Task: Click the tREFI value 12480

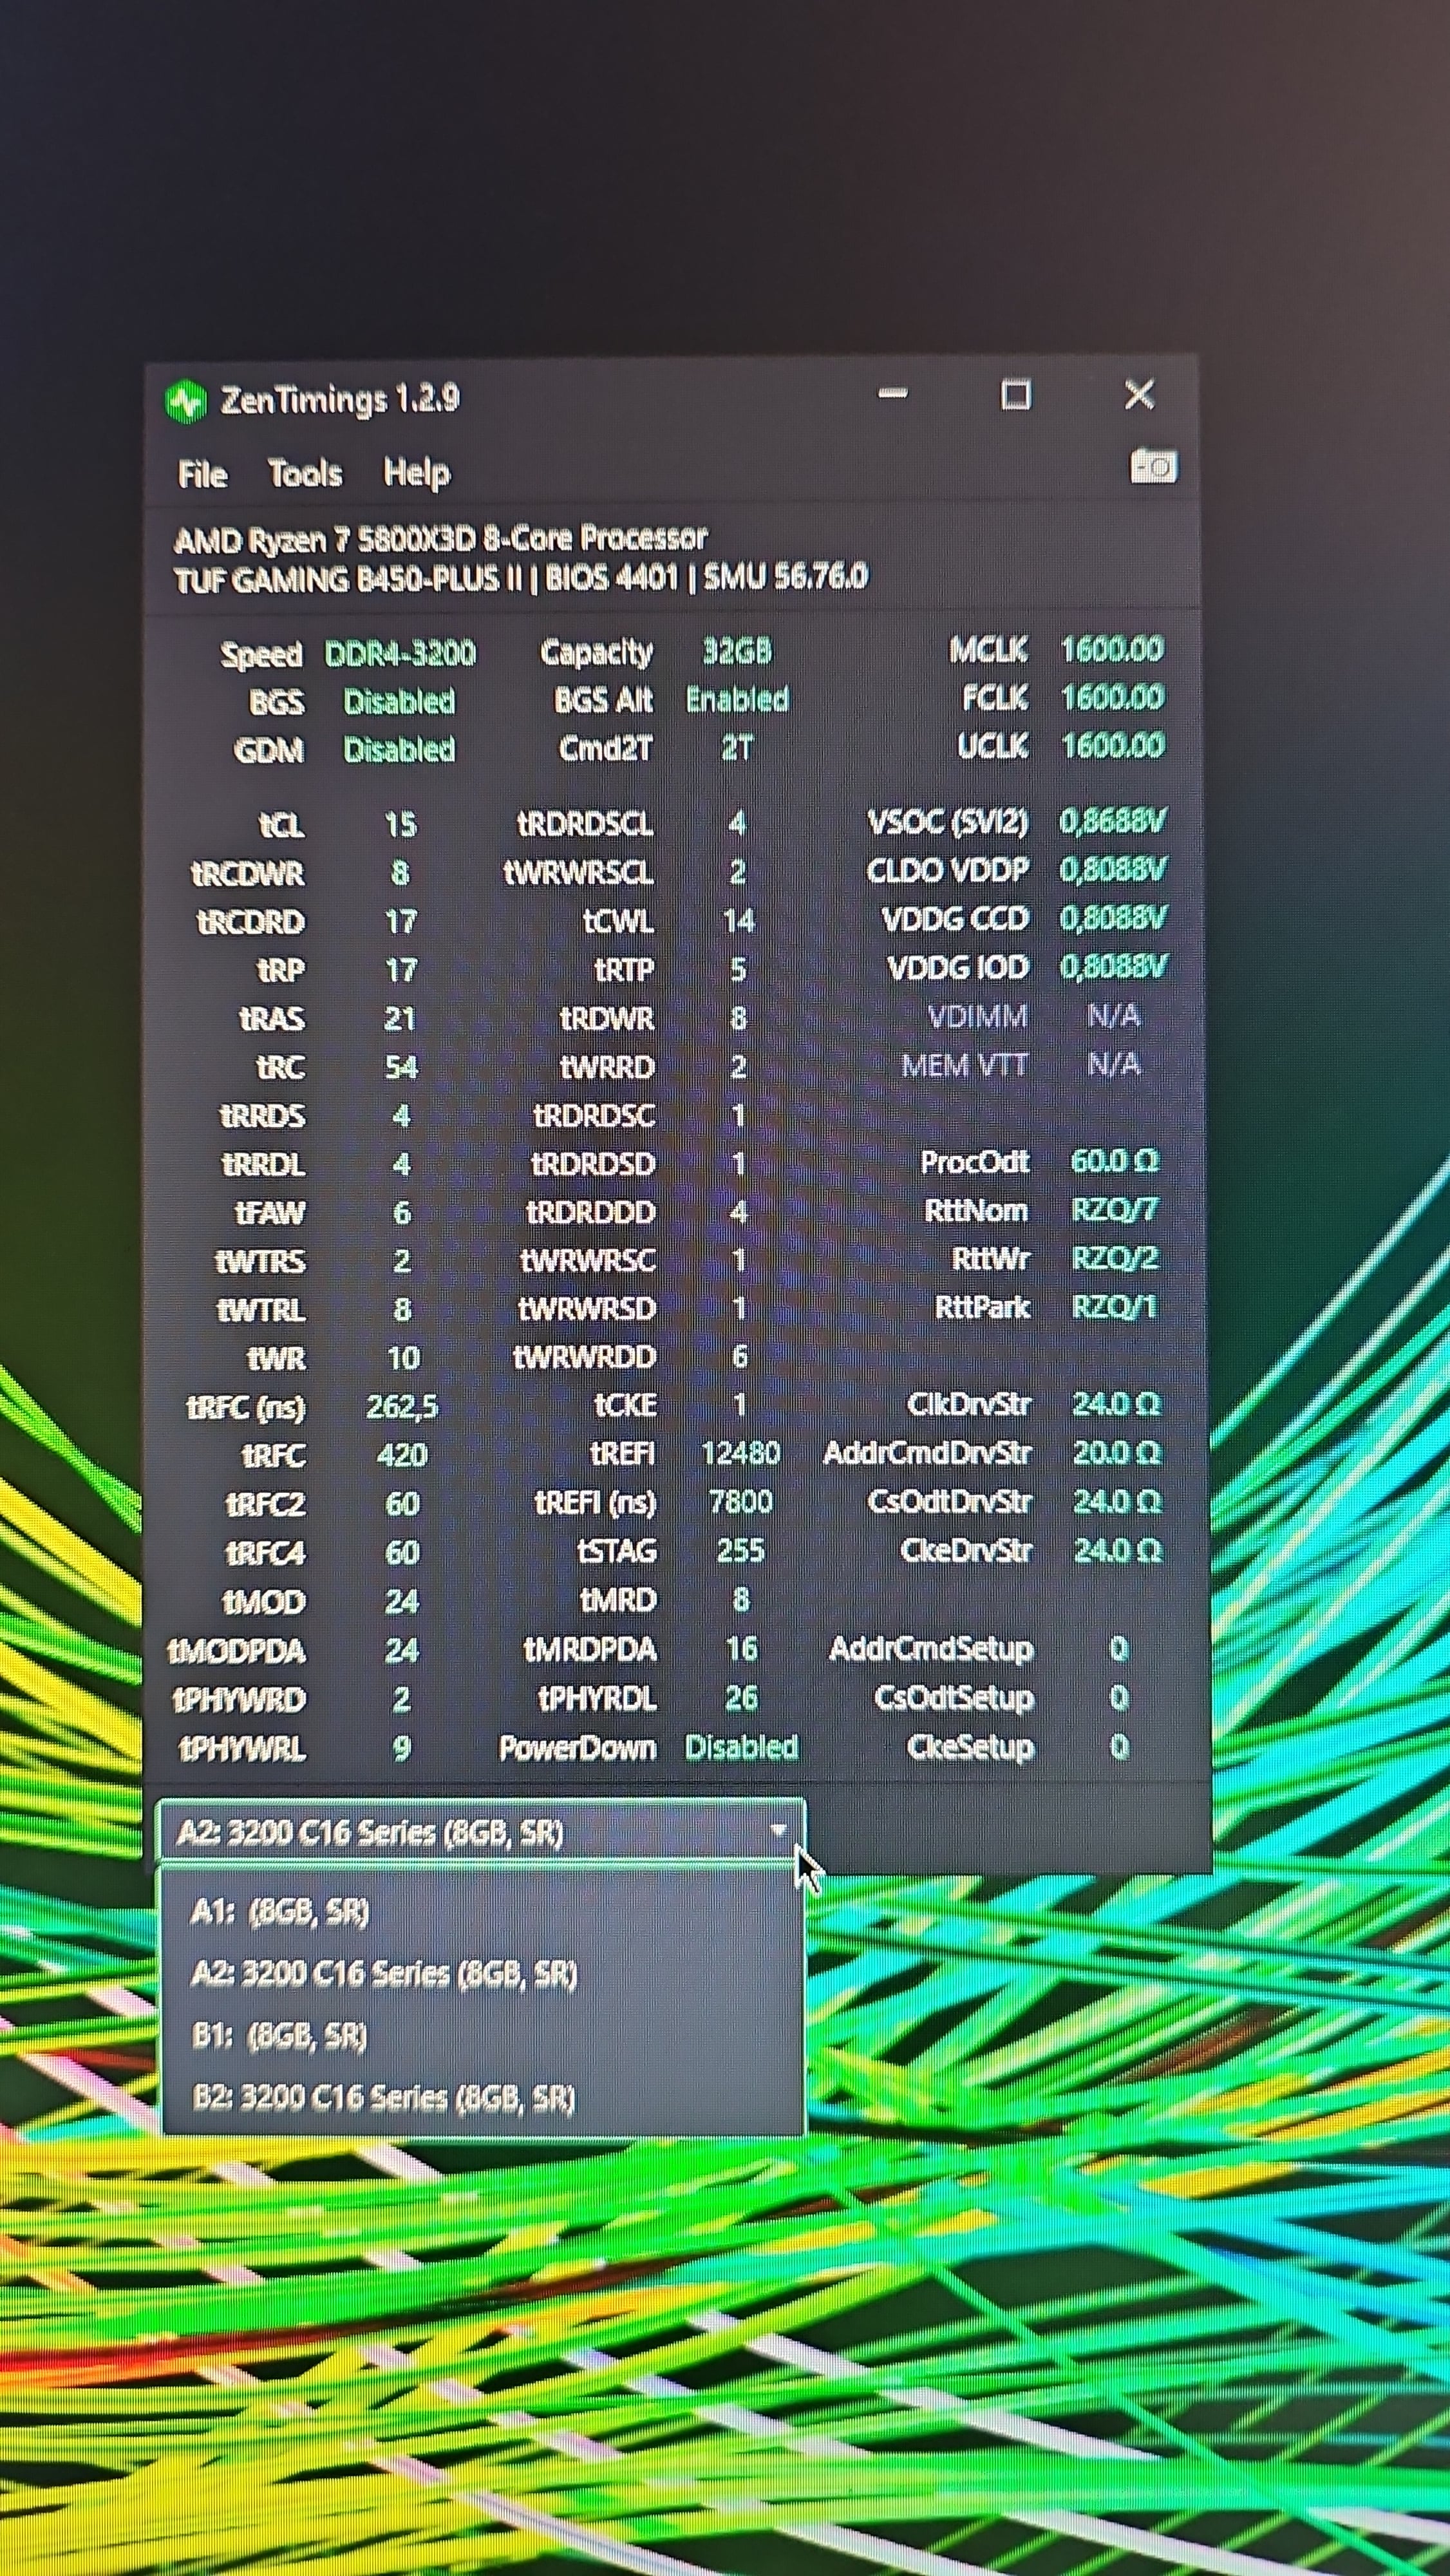Action: (x=740, y=1453)
